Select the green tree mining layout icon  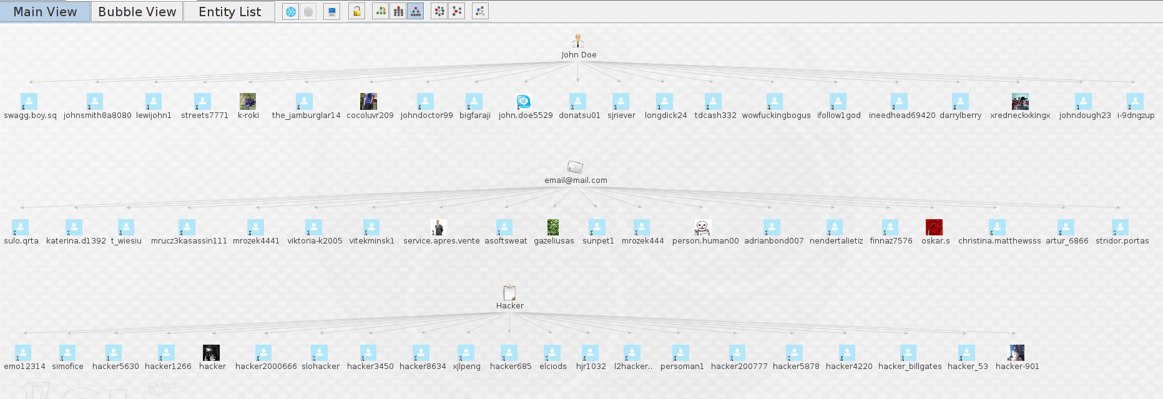380,11
